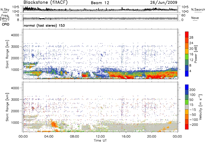Click the 12:00 time tick label
Screen dimensions: 205x142
[x=100, y=137]
